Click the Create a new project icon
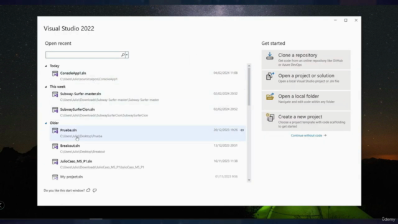The width and height of the screenshot is (398, 224). click(x=270, y=118)
